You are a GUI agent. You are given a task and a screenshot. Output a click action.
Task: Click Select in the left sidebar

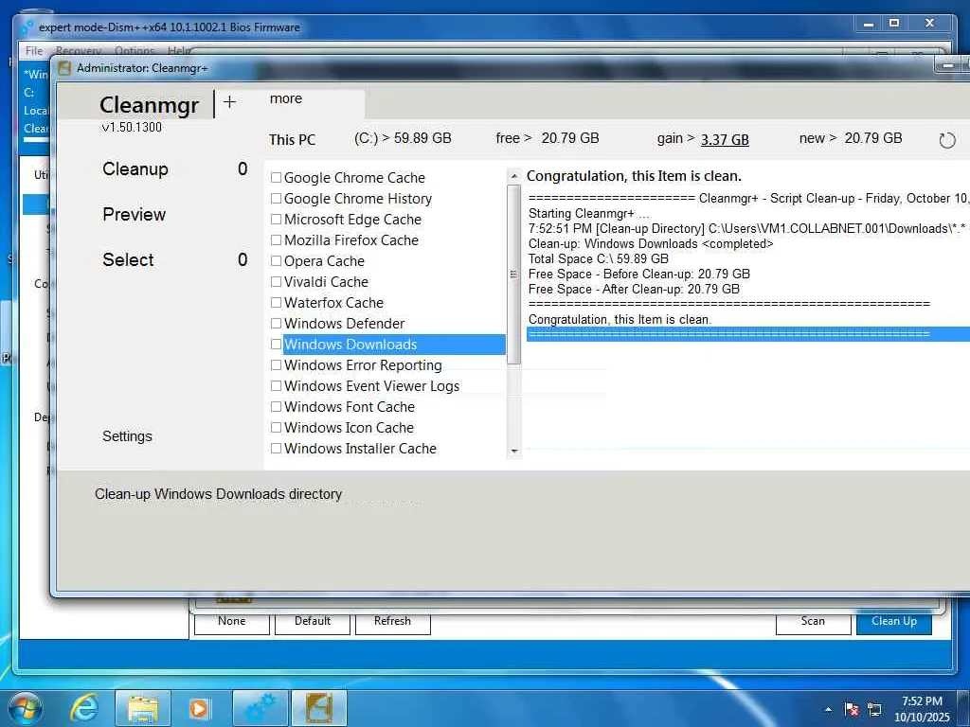pos(128,259)
